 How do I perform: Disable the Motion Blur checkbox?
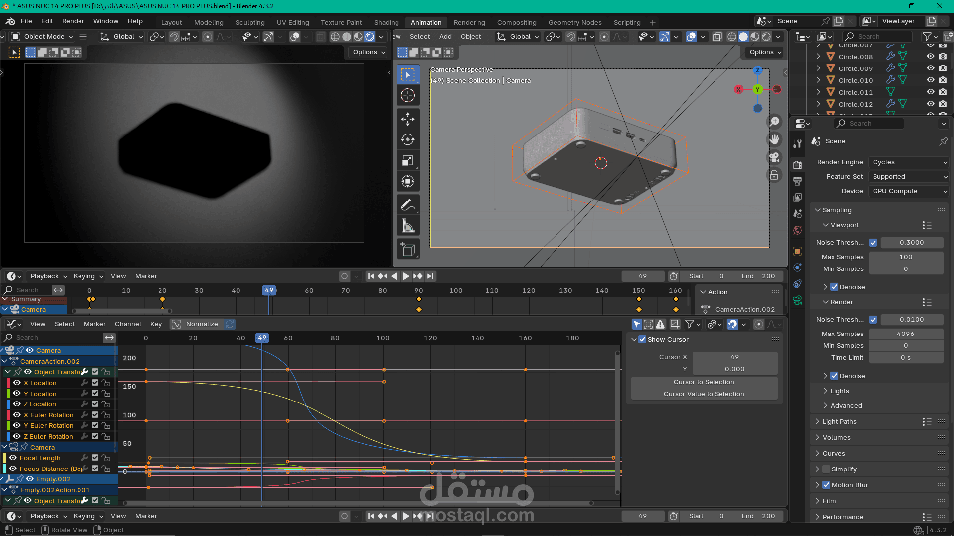pos(826,485)
